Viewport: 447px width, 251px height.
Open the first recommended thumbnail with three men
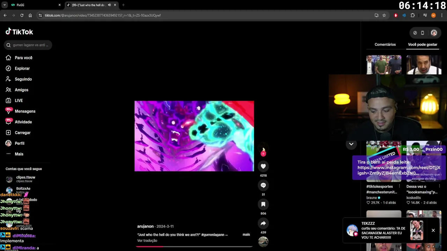(384, 65)
